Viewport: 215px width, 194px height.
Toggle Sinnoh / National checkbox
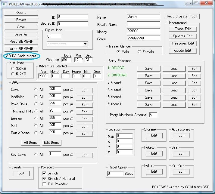coord(44,179)
